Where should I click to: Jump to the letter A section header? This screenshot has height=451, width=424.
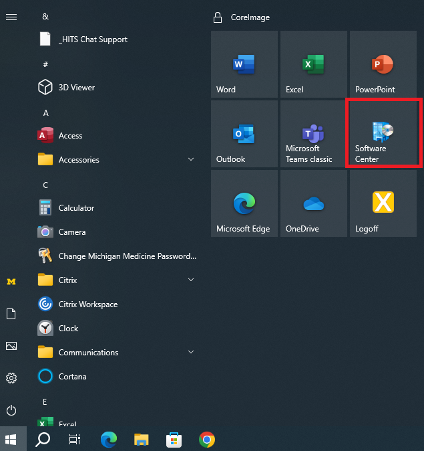45,112
